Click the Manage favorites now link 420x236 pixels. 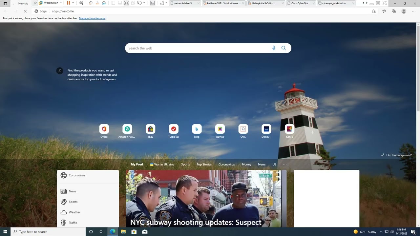pos(92,18)
